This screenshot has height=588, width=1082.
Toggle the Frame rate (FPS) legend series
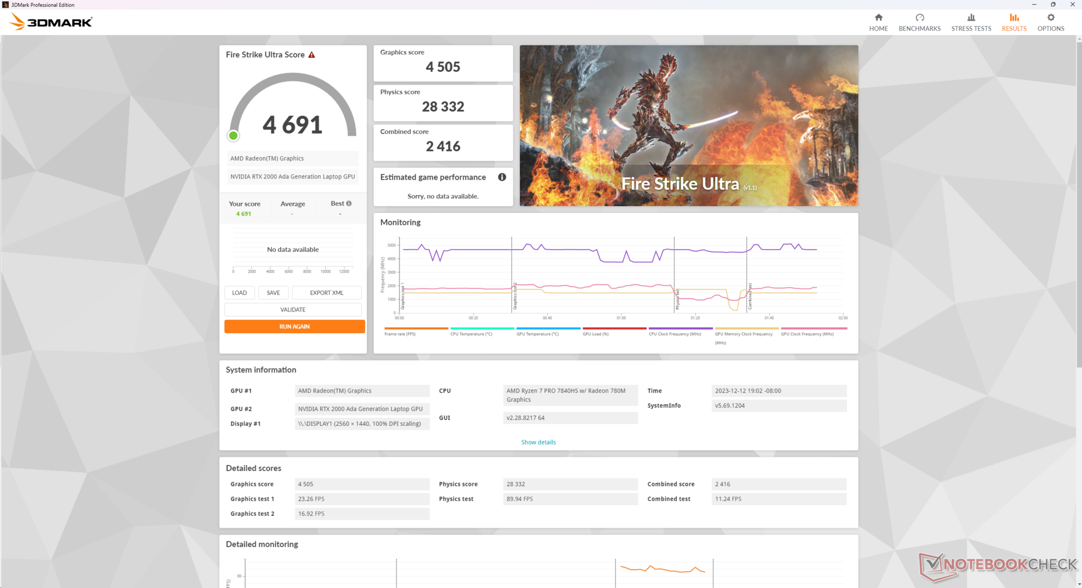point(400,334)
